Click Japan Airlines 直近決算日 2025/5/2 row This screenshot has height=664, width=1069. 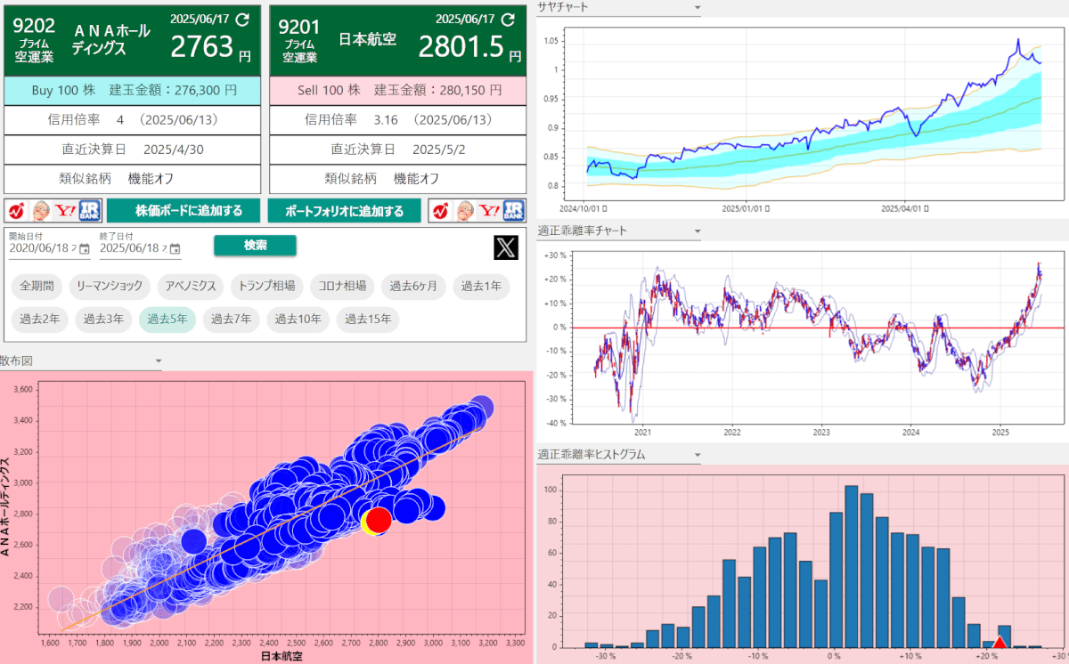click(x=397, y=149)
